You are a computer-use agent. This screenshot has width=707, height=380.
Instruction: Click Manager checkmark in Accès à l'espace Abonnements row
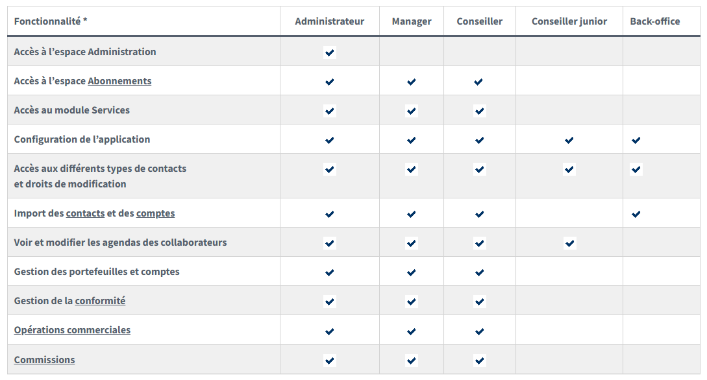coord(411,82)
